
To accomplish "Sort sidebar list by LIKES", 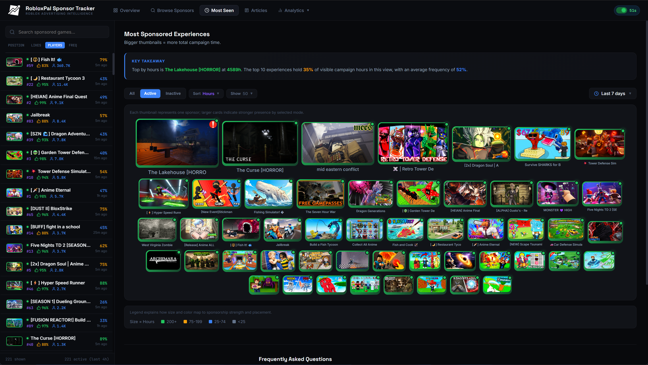I will [x=36, y=45].
